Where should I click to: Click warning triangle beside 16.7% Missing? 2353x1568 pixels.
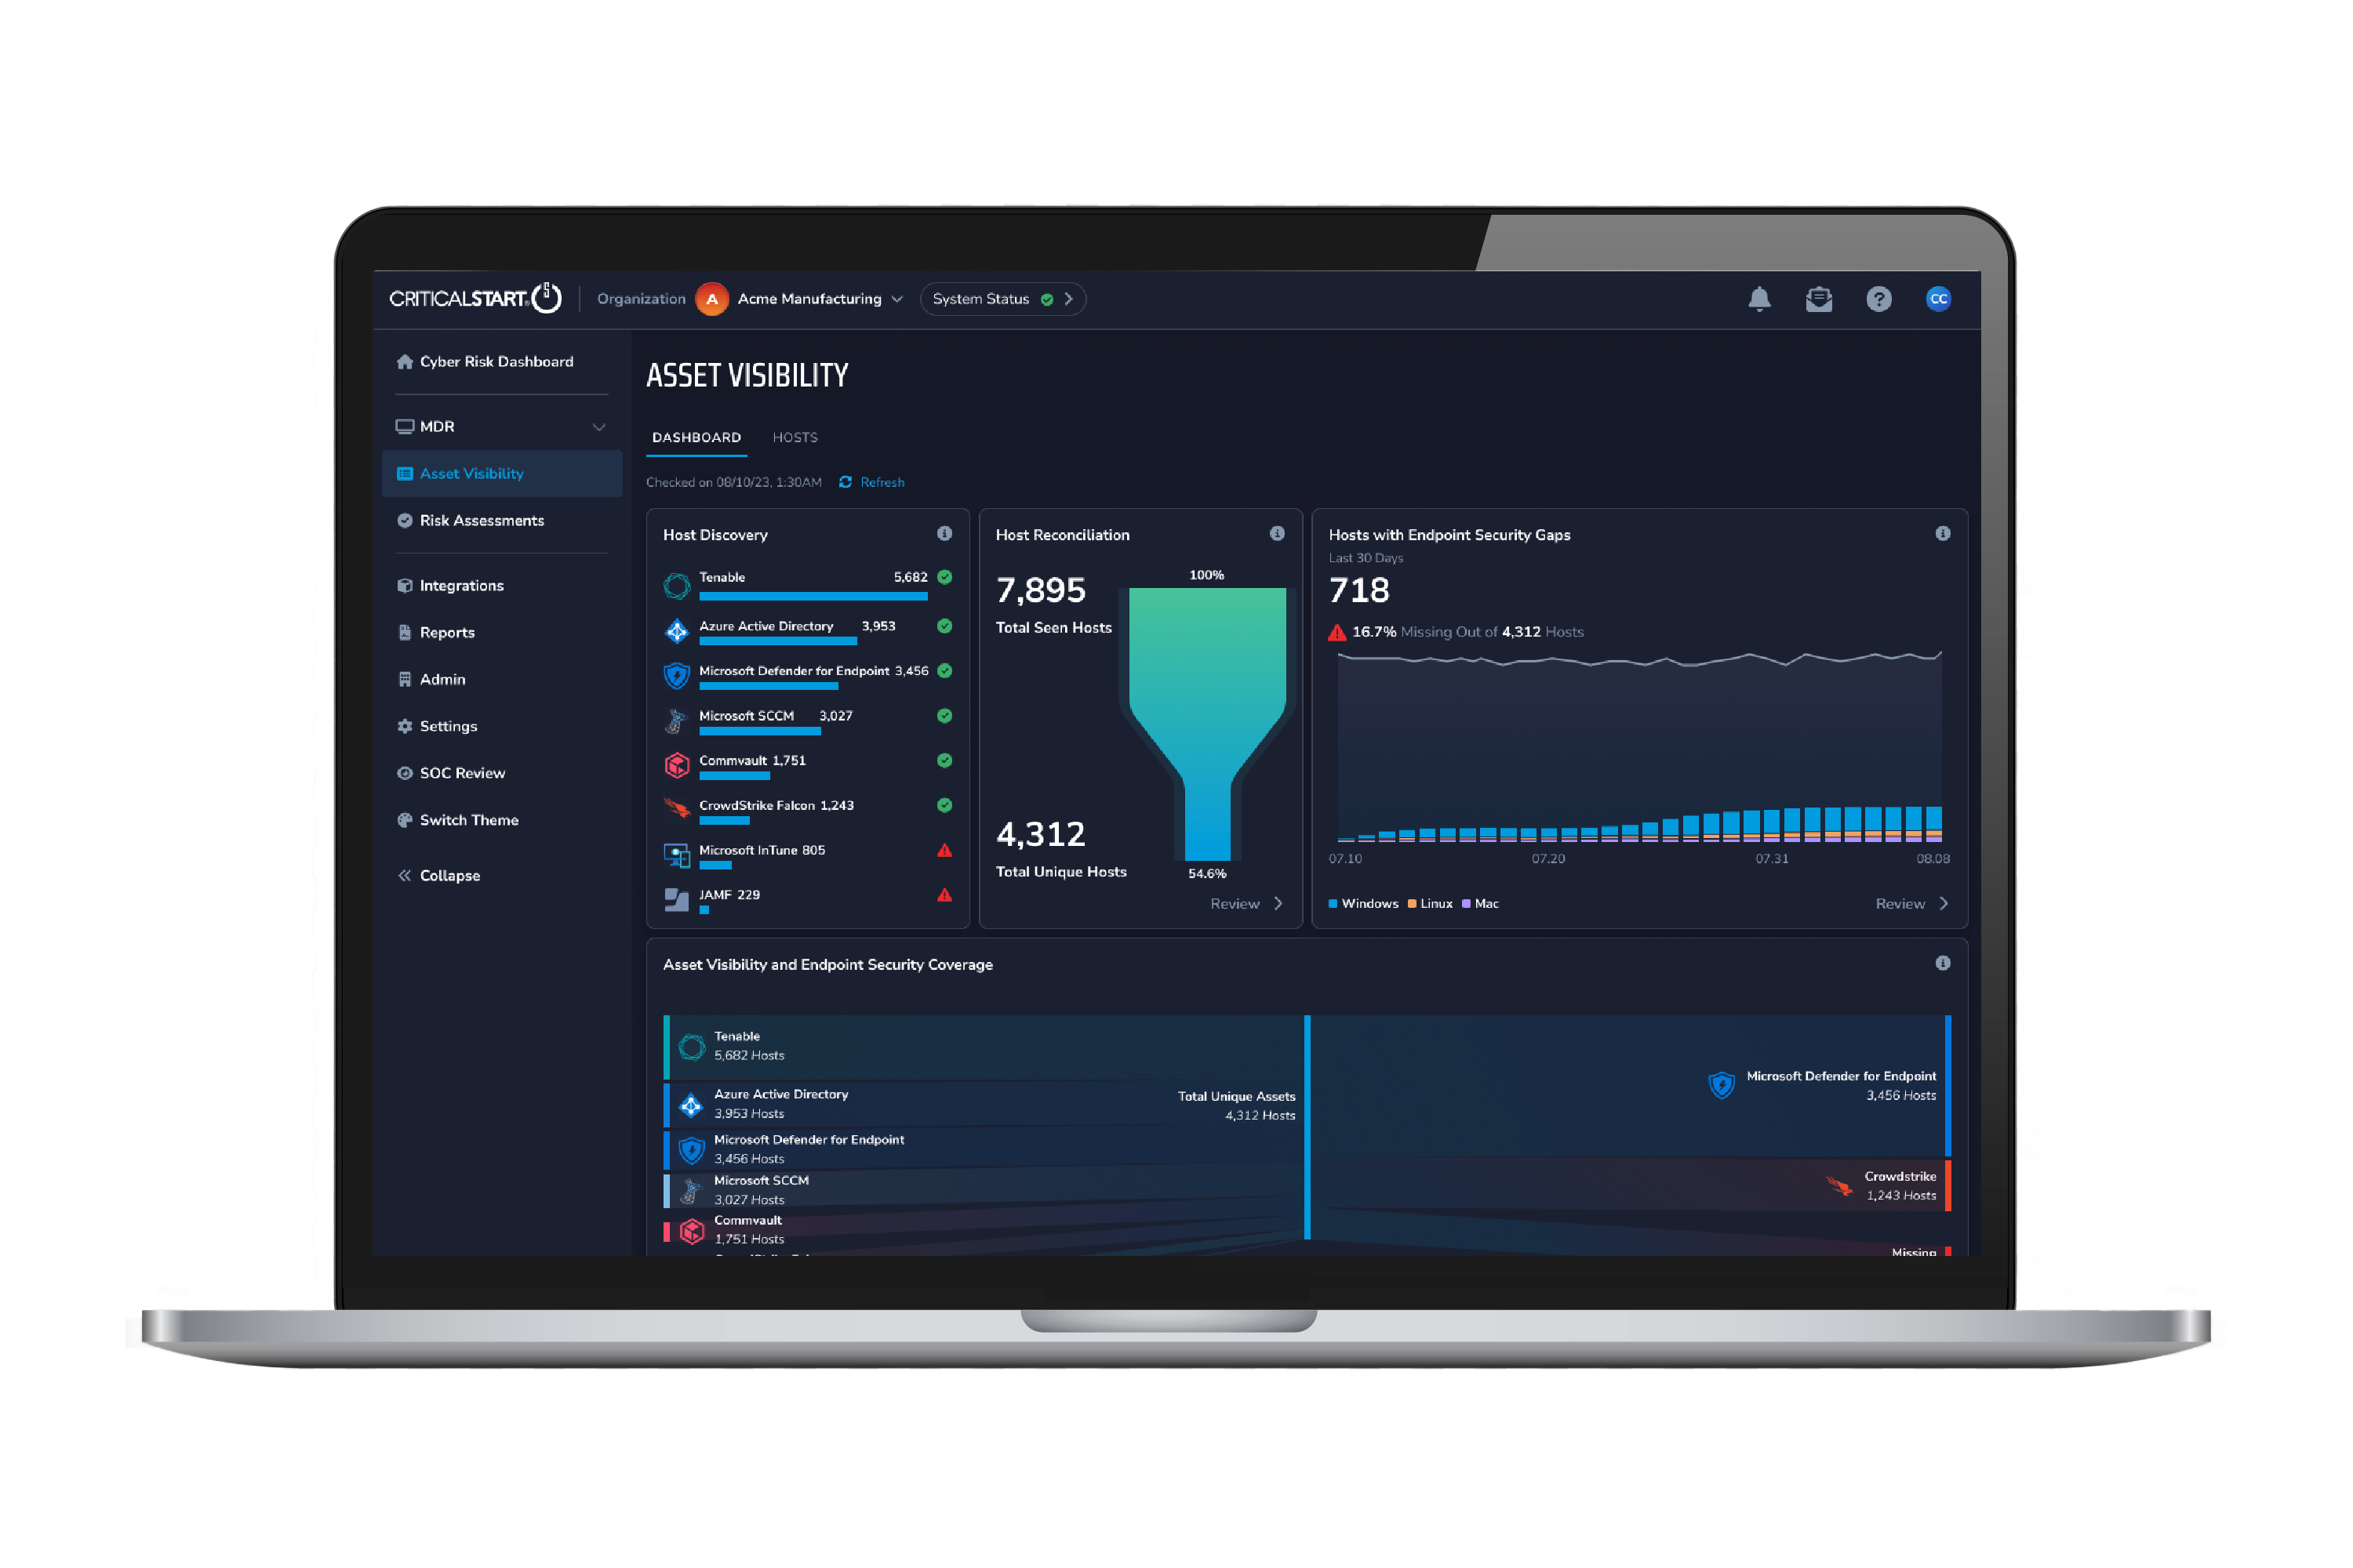(1337, 632)
